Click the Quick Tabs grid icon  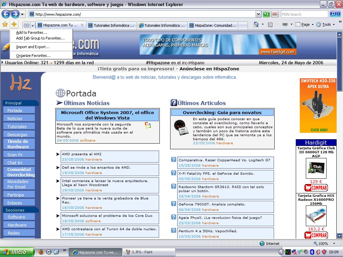[26, 25]
